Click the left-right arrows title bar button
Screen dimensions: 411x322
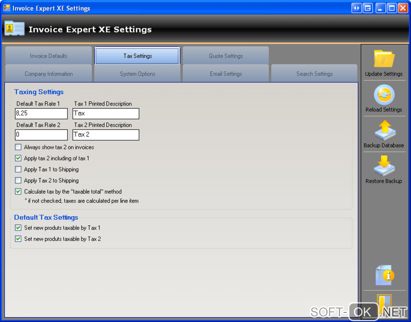356,8
